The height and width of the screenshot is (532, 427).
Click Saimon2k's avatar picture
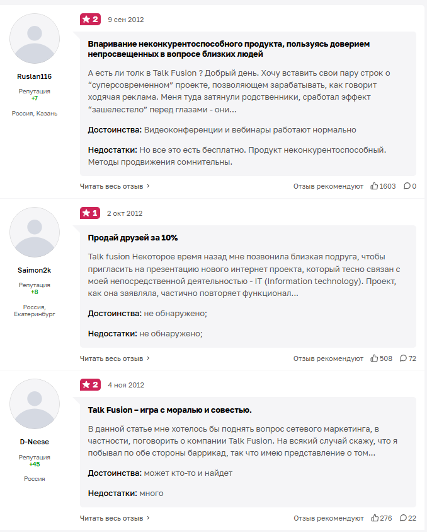35,232
